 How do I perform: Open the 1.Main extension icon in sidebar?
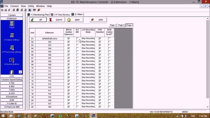[12, 24]
